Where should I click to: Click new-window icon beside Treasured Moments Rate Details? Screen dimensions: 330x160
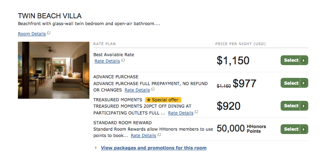[x=196, y=112]
